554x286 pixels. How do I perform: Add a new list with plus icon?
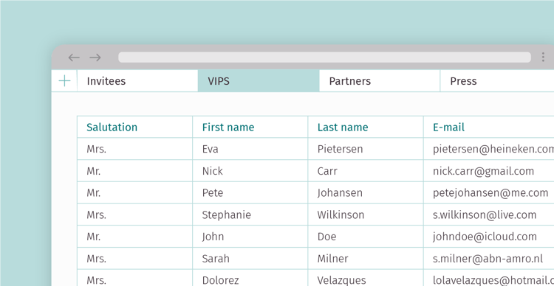coord(65,81)
